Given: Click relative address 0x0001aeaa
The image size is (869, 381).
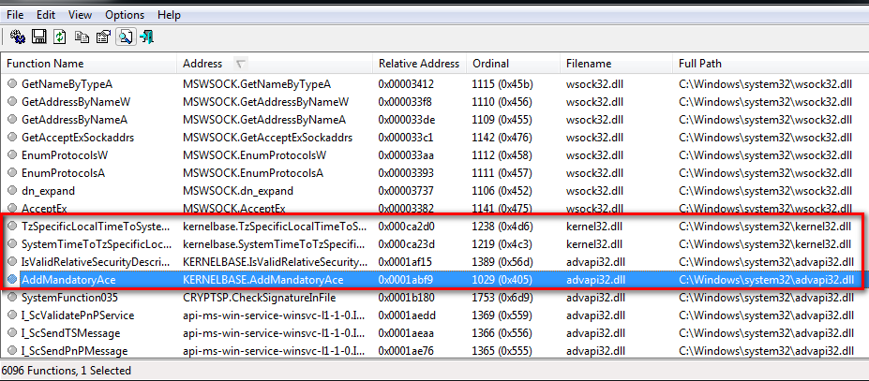Looking at the screenshot, I should pyautogui.click(x=406, y=333).
